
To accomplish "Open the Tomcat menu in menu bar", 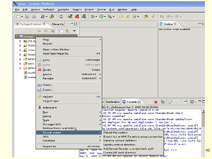I will (x=101, y=10).
